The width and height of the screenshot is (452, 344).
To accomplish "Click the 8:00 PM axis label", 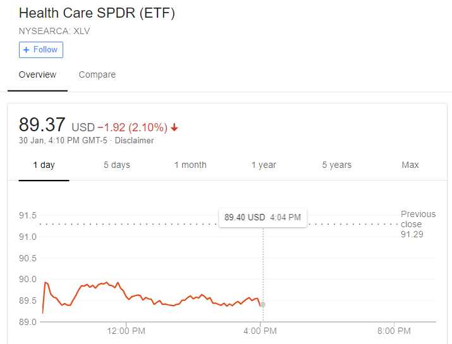I will click(x=394, y=331).
